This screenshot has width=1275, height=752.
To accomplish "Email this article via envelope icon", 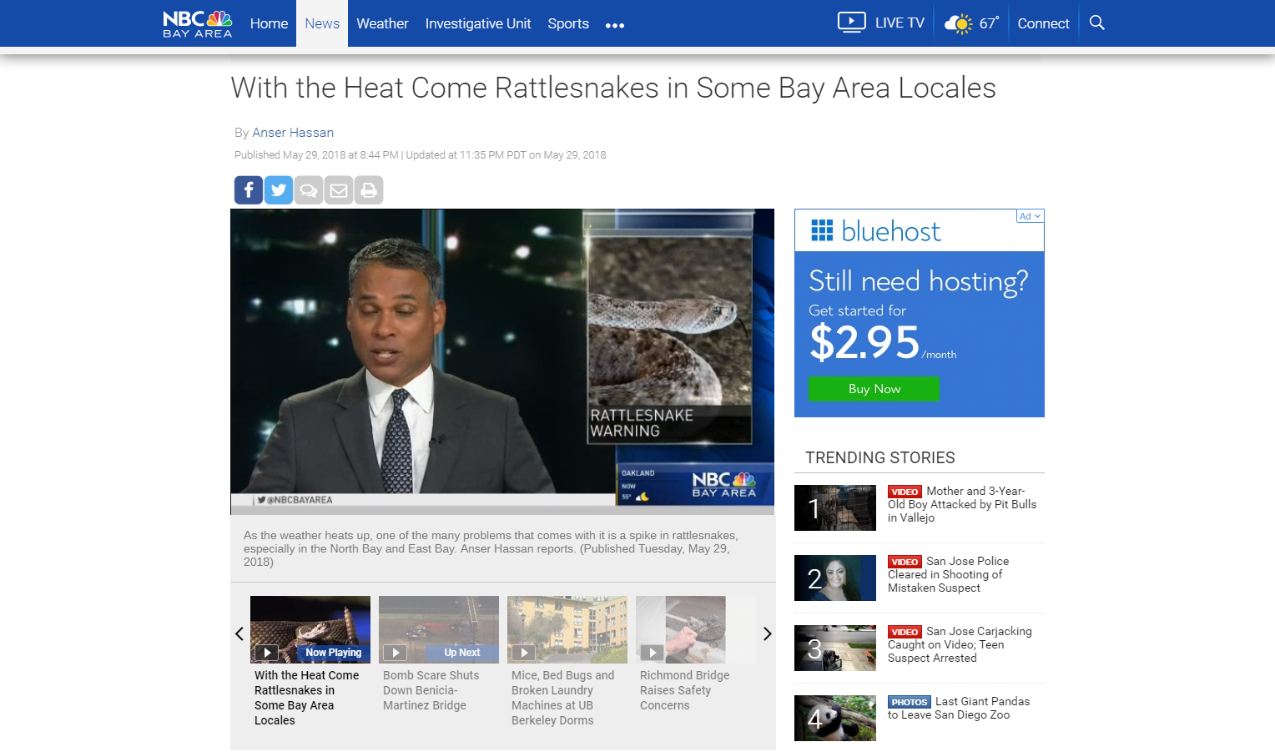I will coord(339,190).
